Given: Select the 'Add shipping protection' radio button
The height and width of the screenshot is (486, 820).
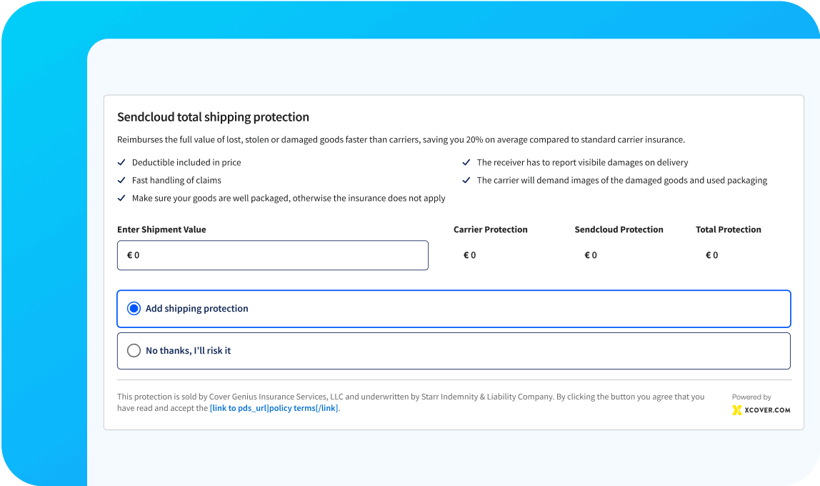Looking at the screenshot, I should 134,308.
